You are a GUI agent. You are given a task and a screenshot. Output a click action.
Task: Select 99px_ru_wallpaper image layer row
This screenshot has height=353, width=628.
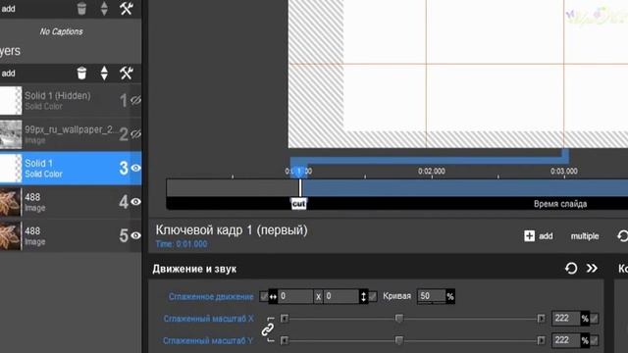(71, 134)
